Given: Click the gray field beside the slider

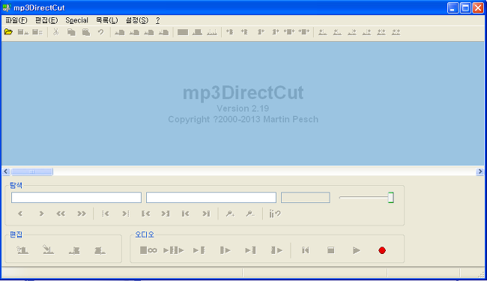Looking at the screenshot, I should click(305, 198).
